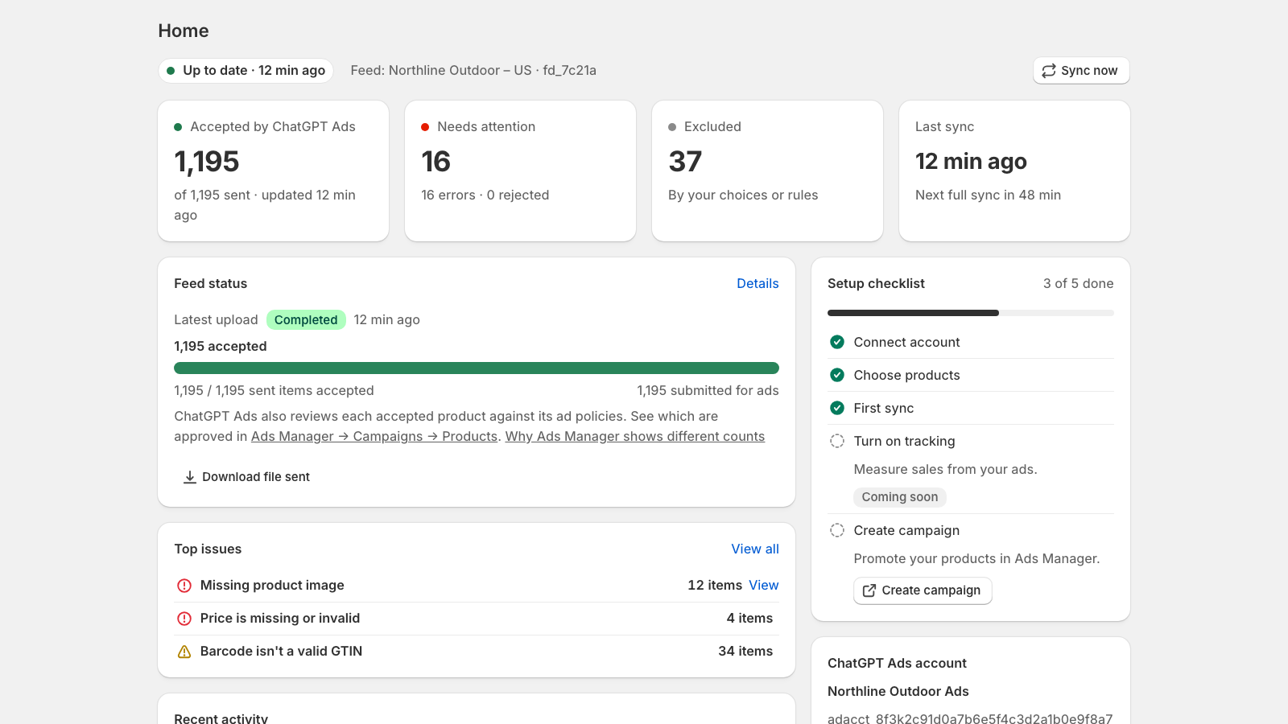The height and width of the screenshot is (724, 1288).
Task: Click the green feed acceptance progress bar
Action: (x=477, y=368)
